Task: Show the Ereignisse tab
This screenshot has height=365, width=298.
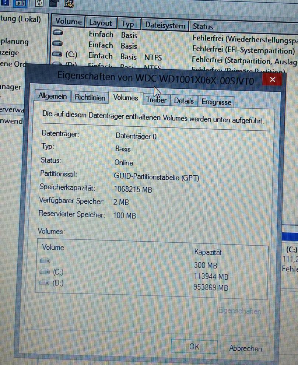Action: (x=216, y=102)
